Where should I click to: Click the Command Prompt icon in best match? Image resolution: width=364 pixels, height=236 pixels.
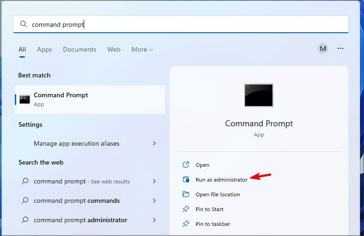point(25,100)
